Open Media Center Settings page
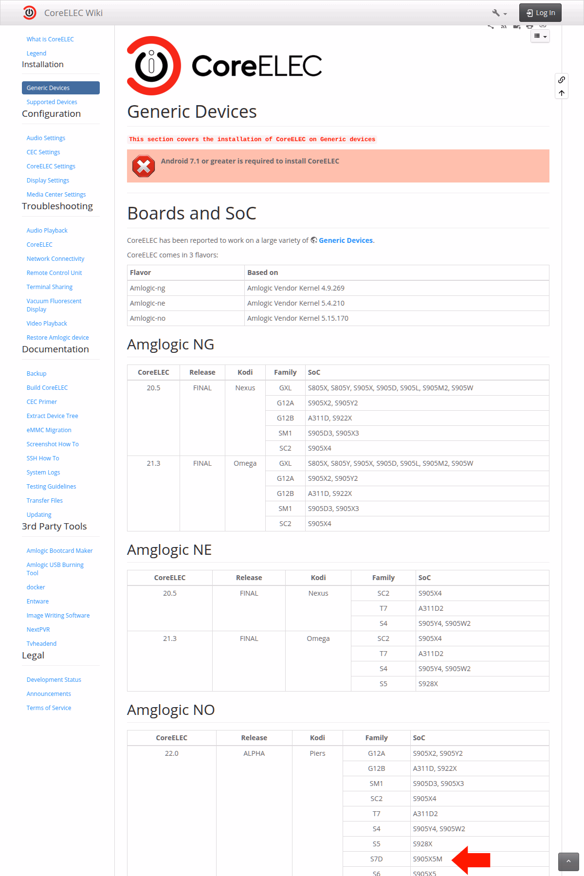The width and height of the screenshot is (584, 876). click(56, 195)
